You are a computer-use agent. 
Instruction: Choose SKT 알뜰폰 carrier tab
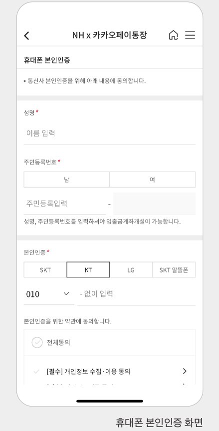[174, 269]
